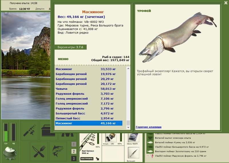
Task: Click the reel thumbnail with power 180
Action: click(111, 138)
